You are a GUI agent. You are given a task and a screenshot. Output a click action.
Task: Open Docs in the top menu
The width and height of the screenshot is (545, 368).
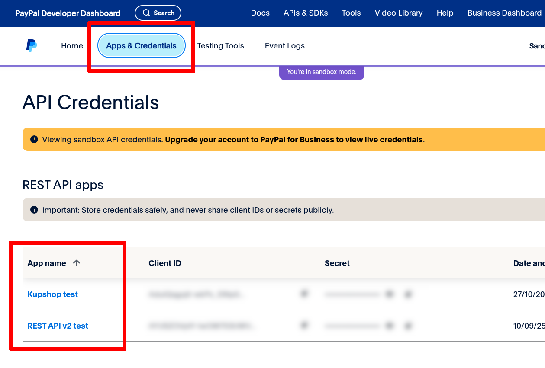(x=260, y=13)
